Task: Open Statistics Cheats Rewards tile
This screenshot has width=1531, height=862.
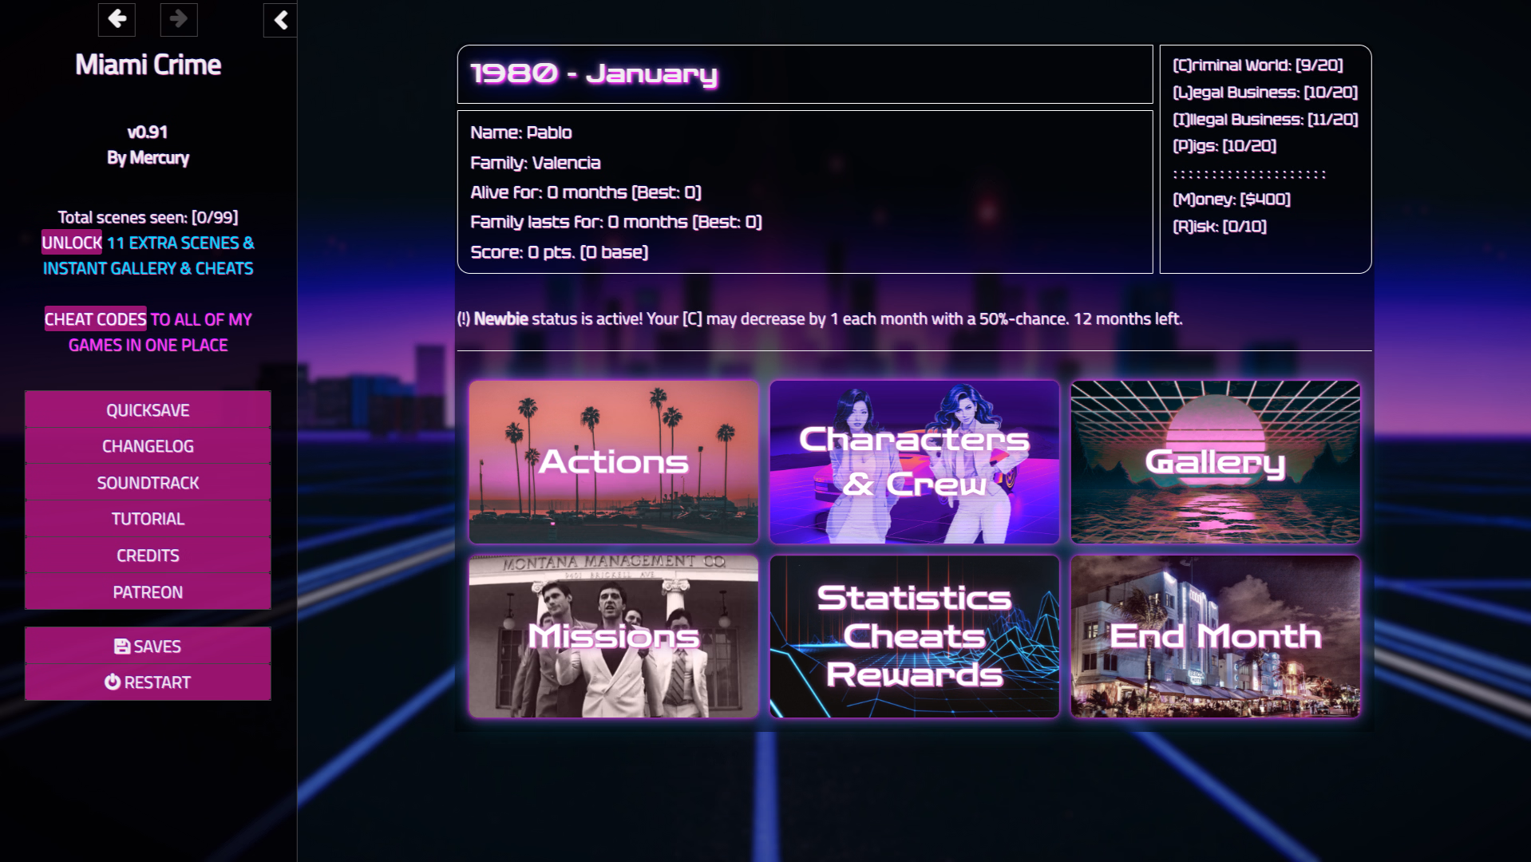Action: 914,636
